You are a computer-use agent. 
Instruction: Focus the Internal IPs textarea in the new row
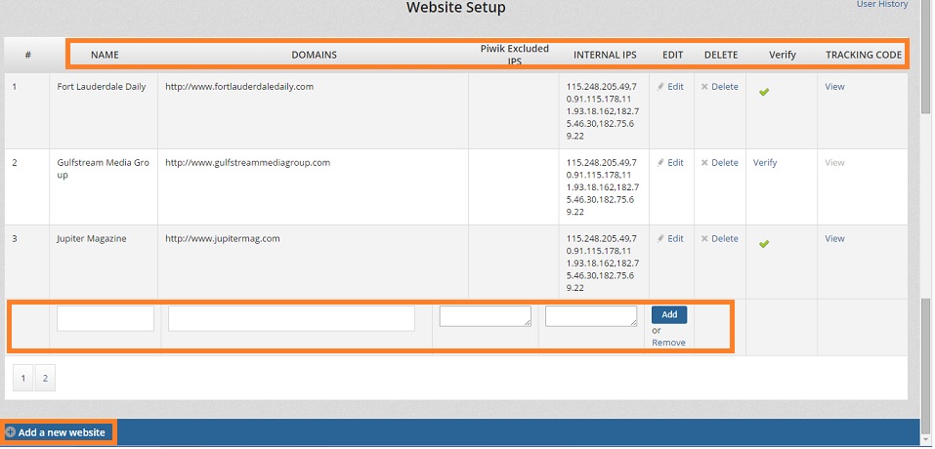[x=591, y=316]
